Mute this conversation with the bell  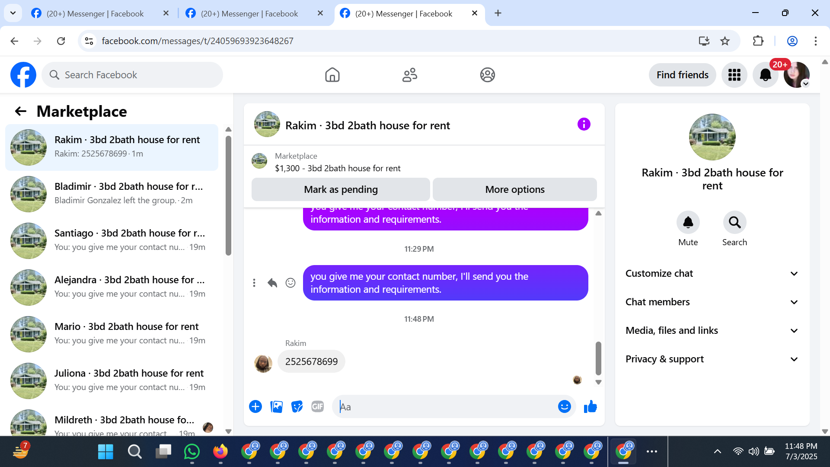(x=688, y=222)
